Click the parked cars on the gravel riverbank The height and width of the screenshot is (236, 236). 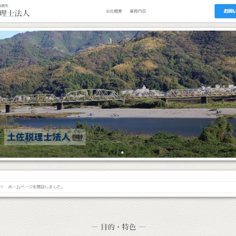tap(115, 115)
